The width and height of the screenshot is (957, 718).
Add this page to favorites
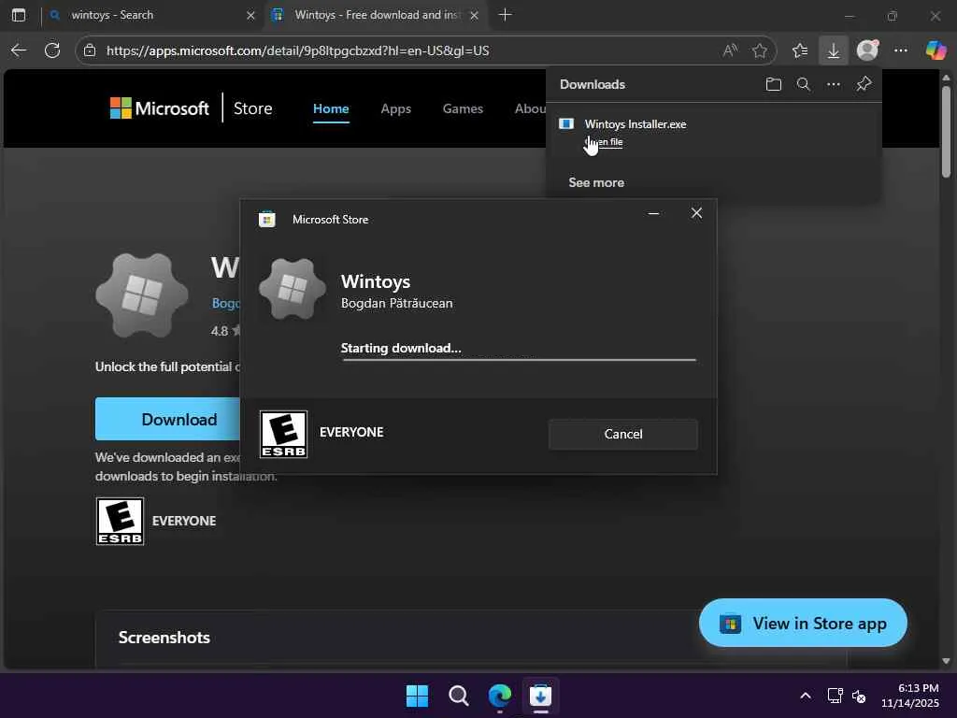click(760, 50)
